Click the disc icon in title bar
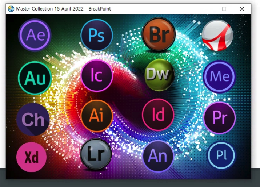Image resolution: width=260 pixels, height=187 pixels. tap(11, 9)
